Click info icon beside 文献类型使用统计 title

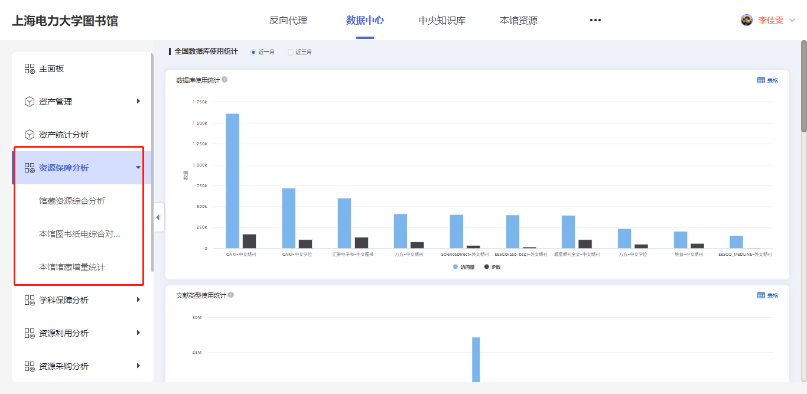click(230, 295)
